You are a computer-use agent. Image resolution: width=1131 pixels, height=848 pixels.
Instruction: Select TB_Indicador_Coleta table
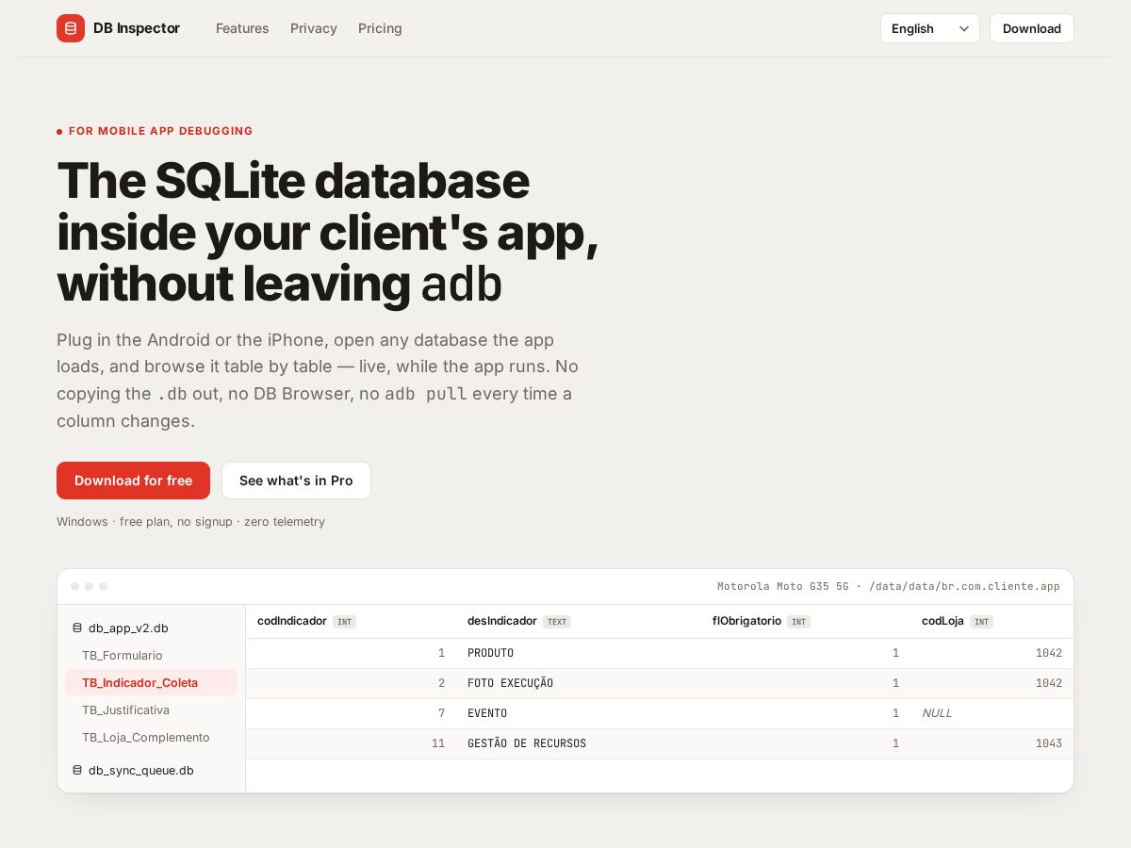click(x=151, y=682)
